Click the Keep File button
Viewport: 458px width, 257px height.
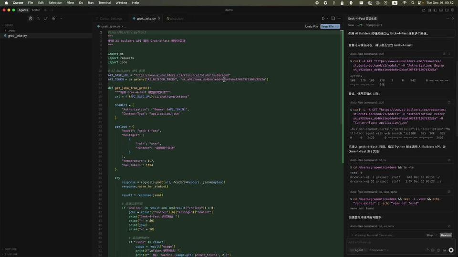(330, 26)
